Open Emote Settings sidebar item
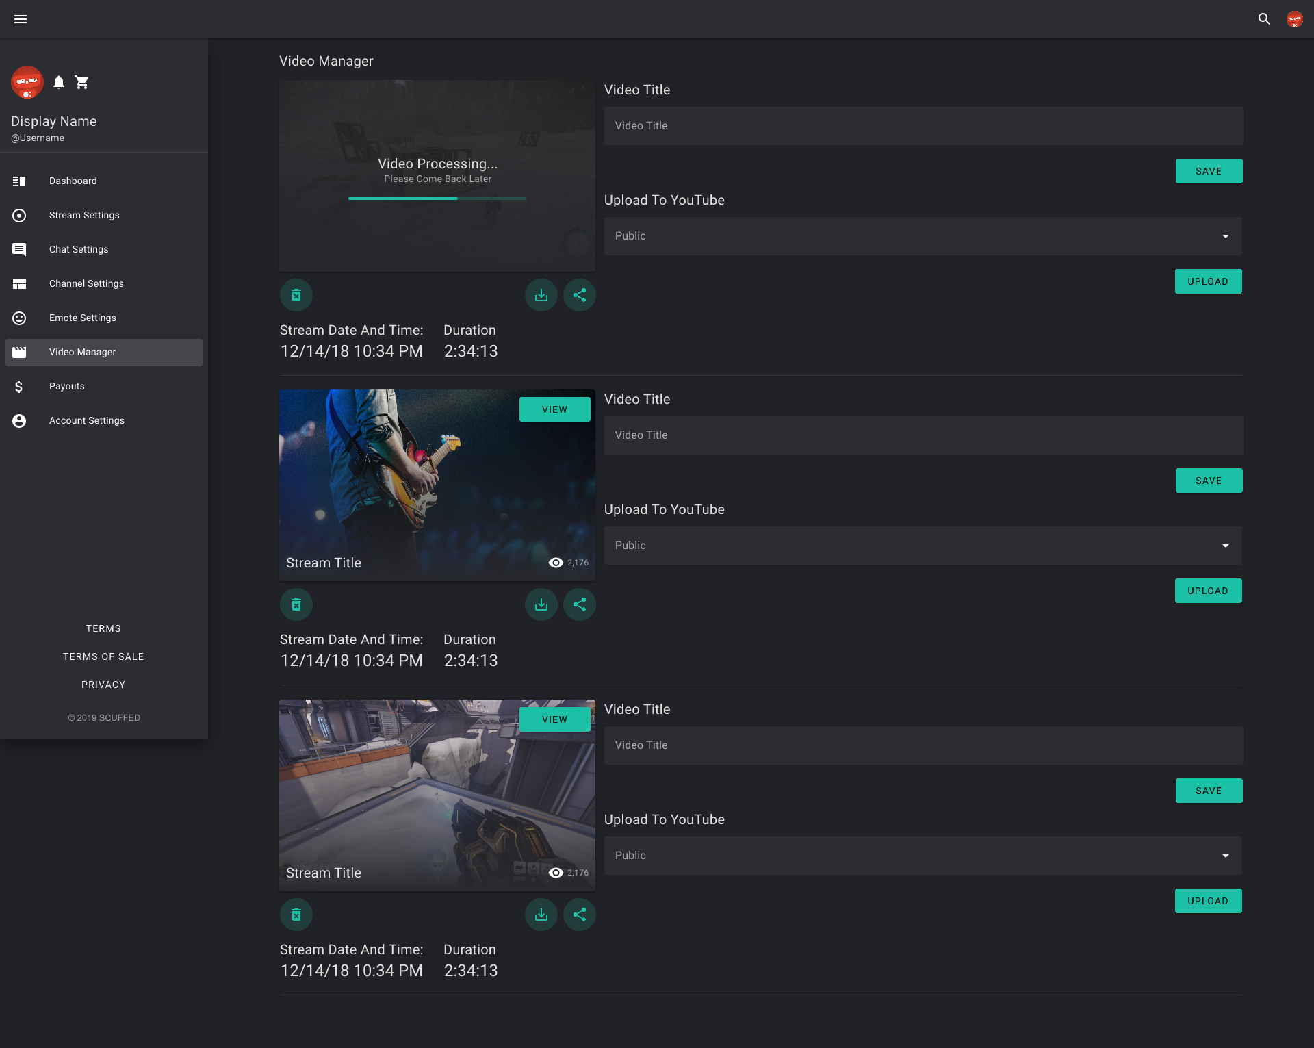1314x1048 pixels. point(83,318)
